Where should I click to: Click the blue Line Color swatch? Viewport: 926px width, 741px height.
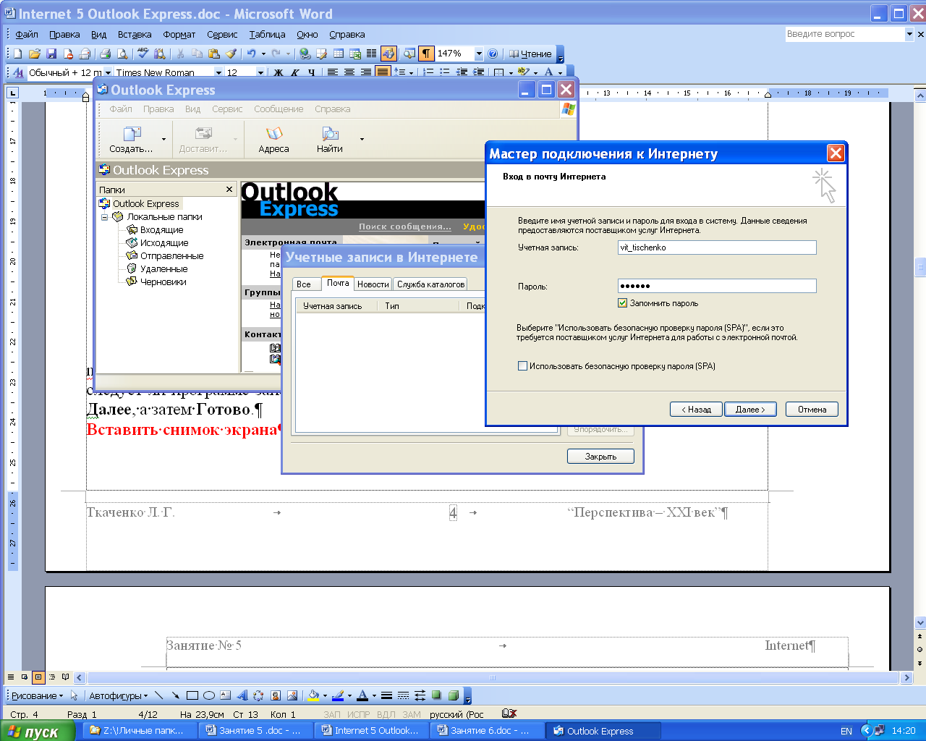click(x=337, y=695)
